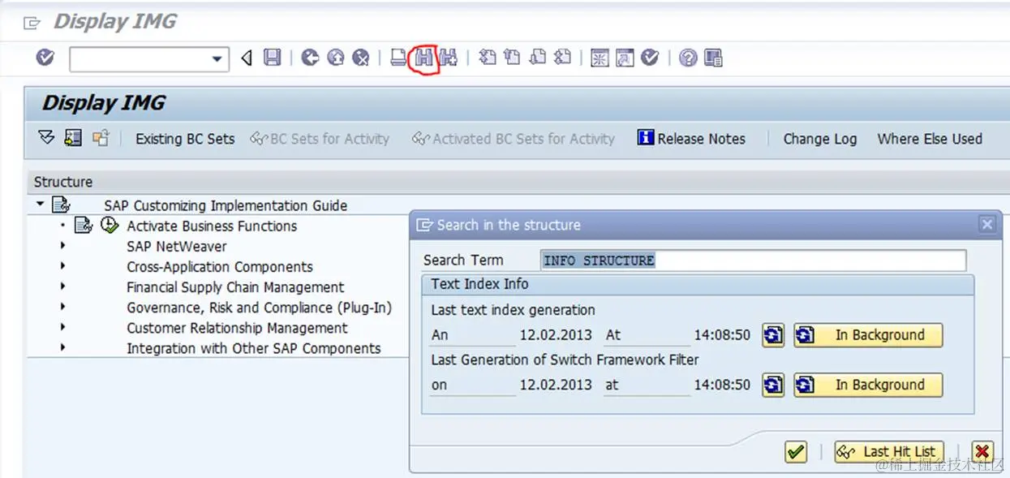Click the checkmark icon beside Generate Shortcut
The height and width of the screenshot is (478, 1010).
pyautogui.click(x=650, y=58)
